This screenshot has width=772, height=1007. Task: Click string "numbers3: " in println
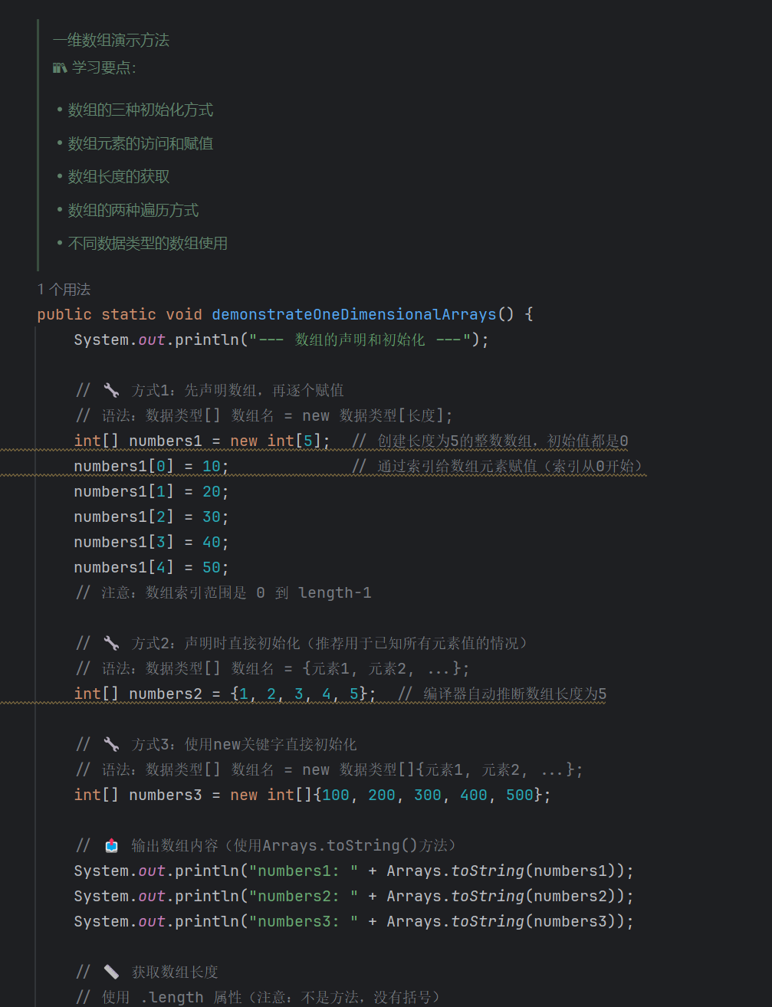pos(304,921)
